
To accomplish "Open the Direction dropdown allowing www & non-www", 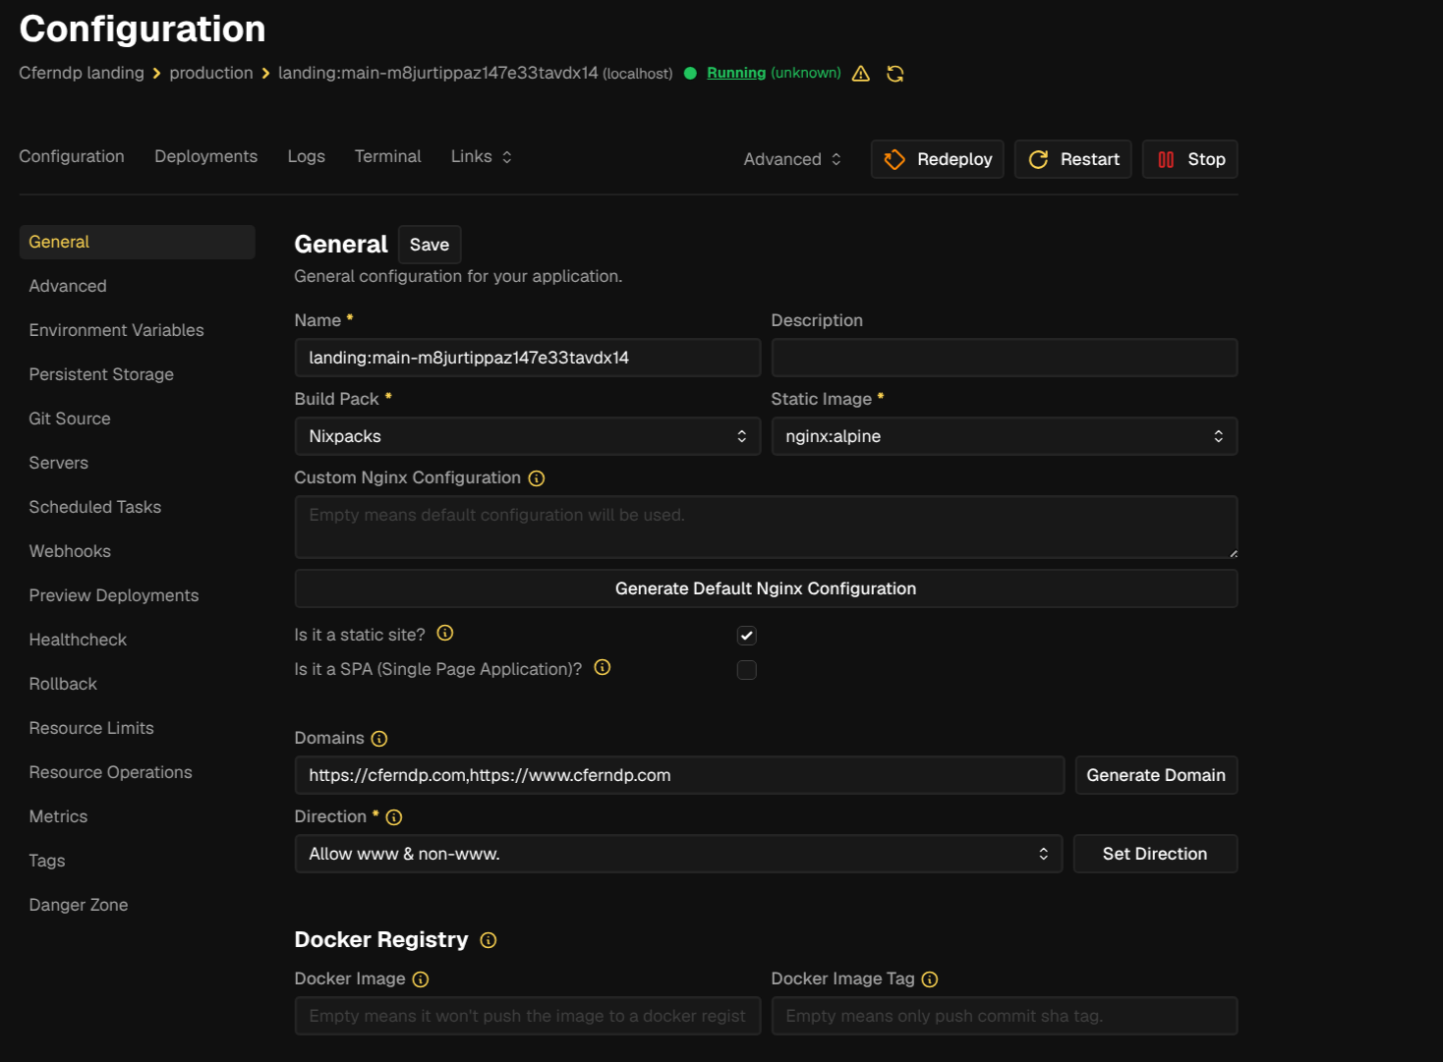I will [x=679, y=854].
